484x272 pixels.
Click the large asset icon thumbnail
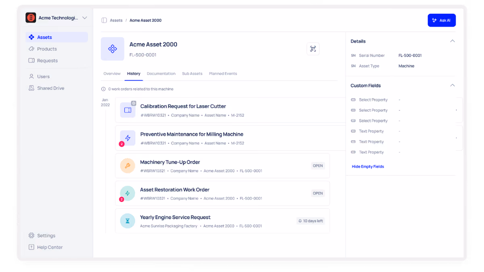coord(113,49)
